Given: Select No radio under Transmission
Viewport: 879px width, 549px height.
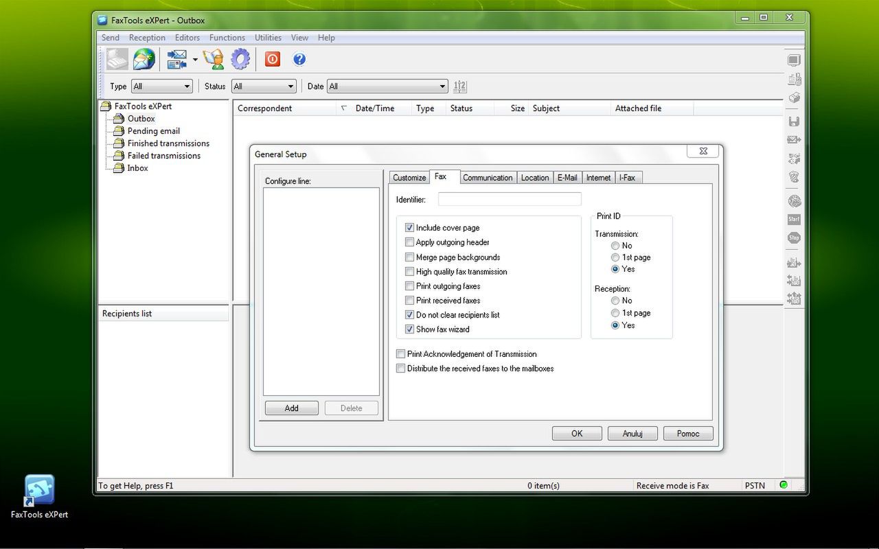Looking at the screenshot, I should tap(615, 246).
